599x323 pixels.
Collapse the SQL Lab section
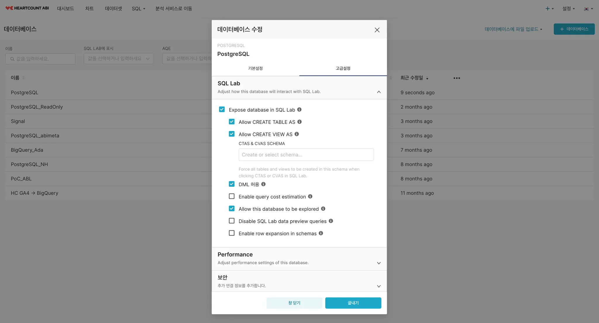[x=378, y=92]
